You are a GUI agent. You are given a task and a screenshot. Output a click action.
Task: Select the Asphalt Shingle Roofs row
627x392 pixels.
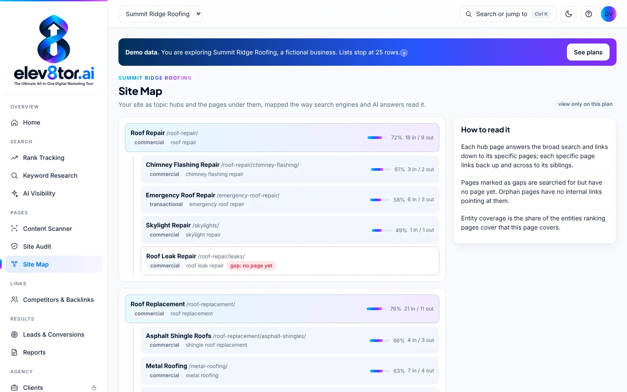290,340
